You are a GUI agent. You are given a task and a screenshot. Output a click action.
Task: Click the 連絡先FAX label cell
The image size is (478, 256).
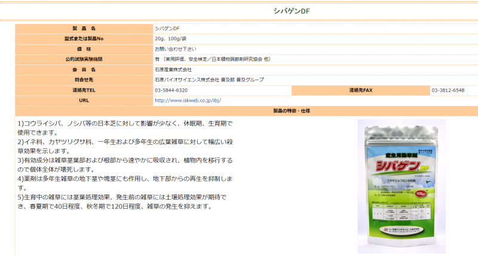(361, 90)
